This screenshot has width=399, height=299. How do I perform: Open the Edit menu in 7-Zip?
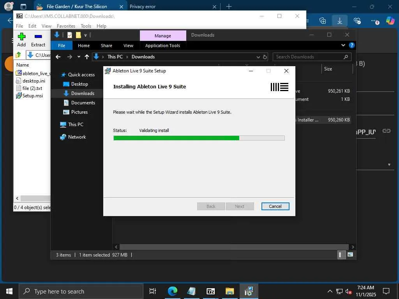(32, 26)
